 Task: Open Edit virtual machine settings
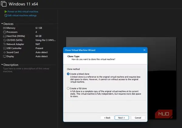tap(22, 15)
